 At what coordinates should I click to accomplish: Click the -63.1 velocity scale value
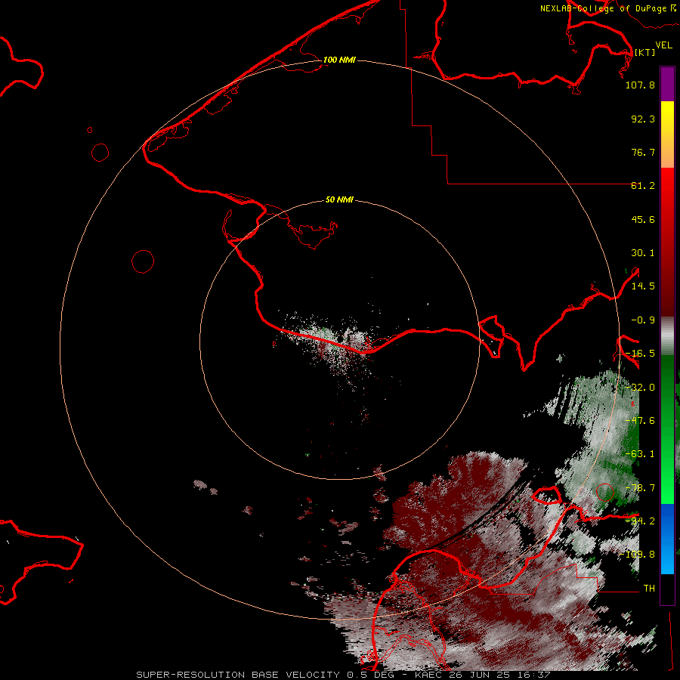click(640, 454)
